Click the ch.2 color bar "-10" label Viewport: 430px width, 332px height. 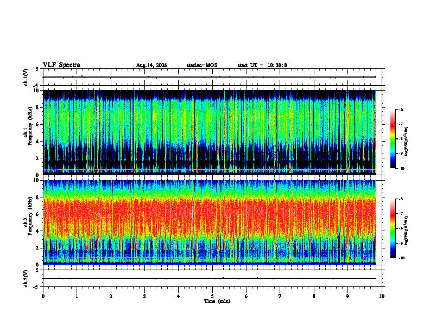401,258
